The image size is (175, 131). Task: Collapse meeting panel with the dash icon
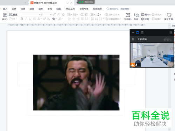tap(133, 32)
